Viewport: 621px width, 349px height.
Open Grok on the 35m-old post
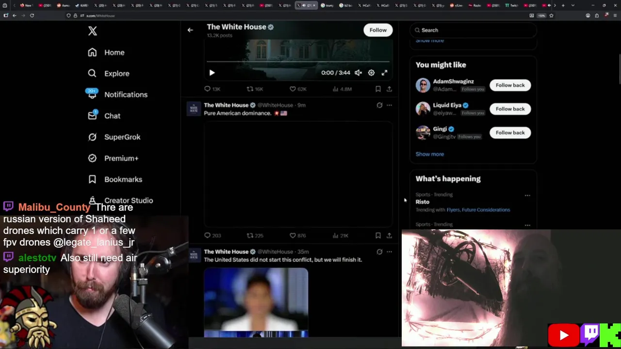pyautogui.click(x=379, y=252)
